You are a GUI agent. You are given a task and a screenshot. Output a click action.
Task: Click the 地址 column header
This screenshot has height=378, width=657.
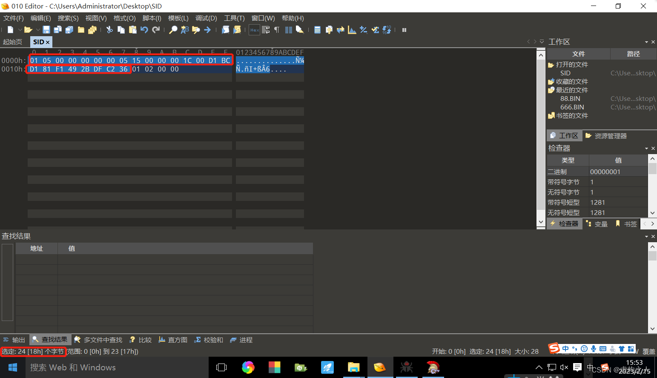(37, 248)
